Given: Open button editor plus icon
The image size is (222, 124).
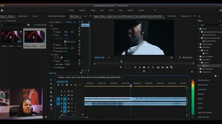Looking at the screenshot, I should pos(192,72).
